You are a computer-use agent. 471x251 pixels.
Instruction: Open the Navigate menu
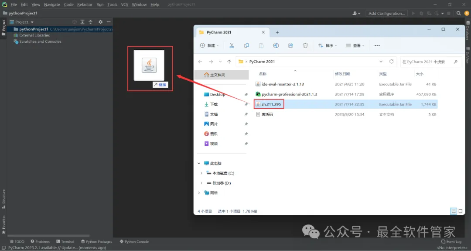click(x=52, y=4)
